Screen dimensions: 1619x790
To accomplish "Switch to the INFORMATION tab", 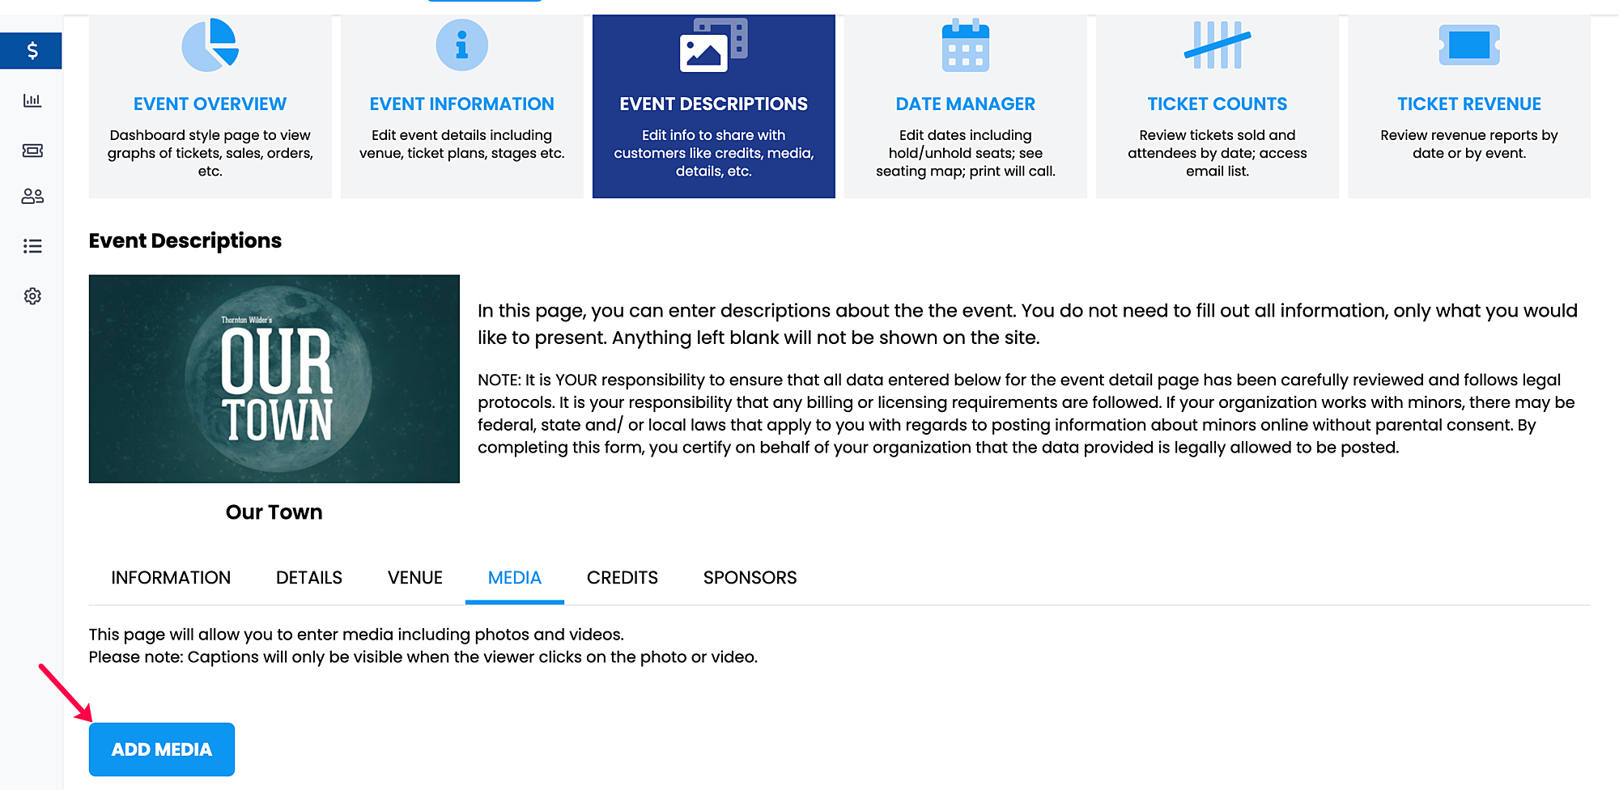I will tap(171, 578).
